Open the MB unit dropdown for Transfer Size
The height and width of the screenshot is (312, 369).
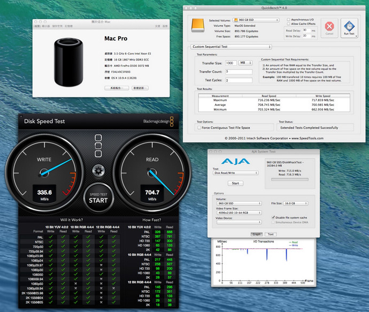tap(245, 63)
